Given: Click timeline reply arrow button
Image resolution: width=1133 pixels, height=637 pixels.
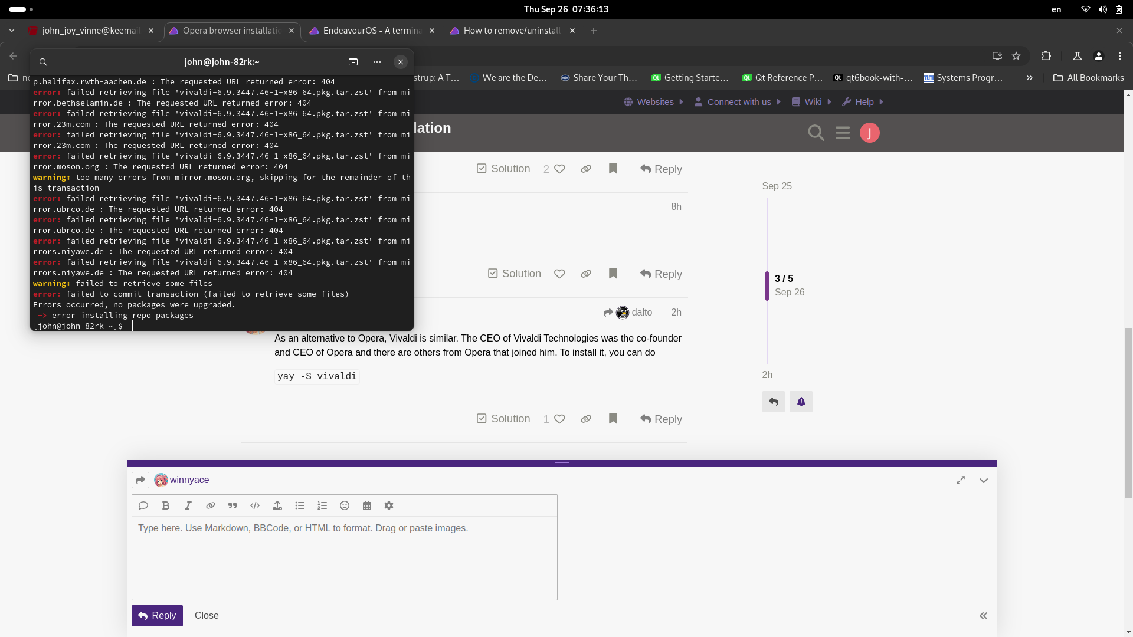Looking at the screenshot, I should tap(774, 402).
